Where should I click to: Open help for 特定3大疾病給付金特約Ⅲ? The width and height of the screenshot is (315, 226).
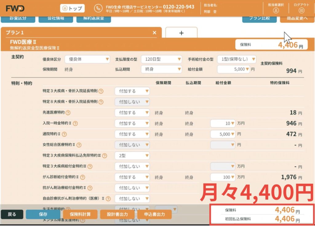tap(90, 166)
